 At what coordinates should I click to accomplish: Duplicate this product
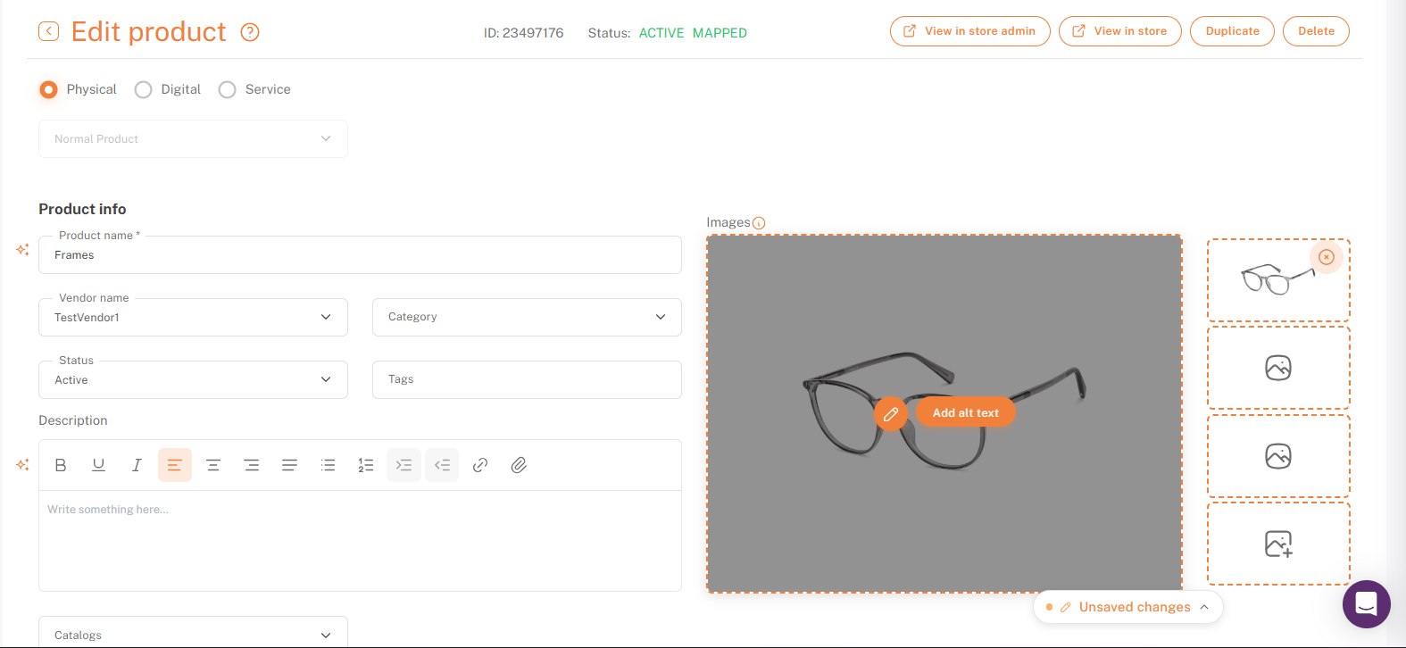[1232, 31]
